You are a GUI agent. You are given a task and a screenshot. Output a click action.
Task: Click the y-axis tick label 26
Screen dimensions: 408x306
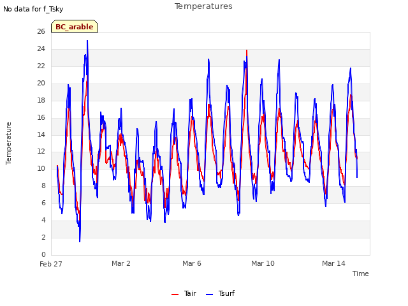(41, 31)
